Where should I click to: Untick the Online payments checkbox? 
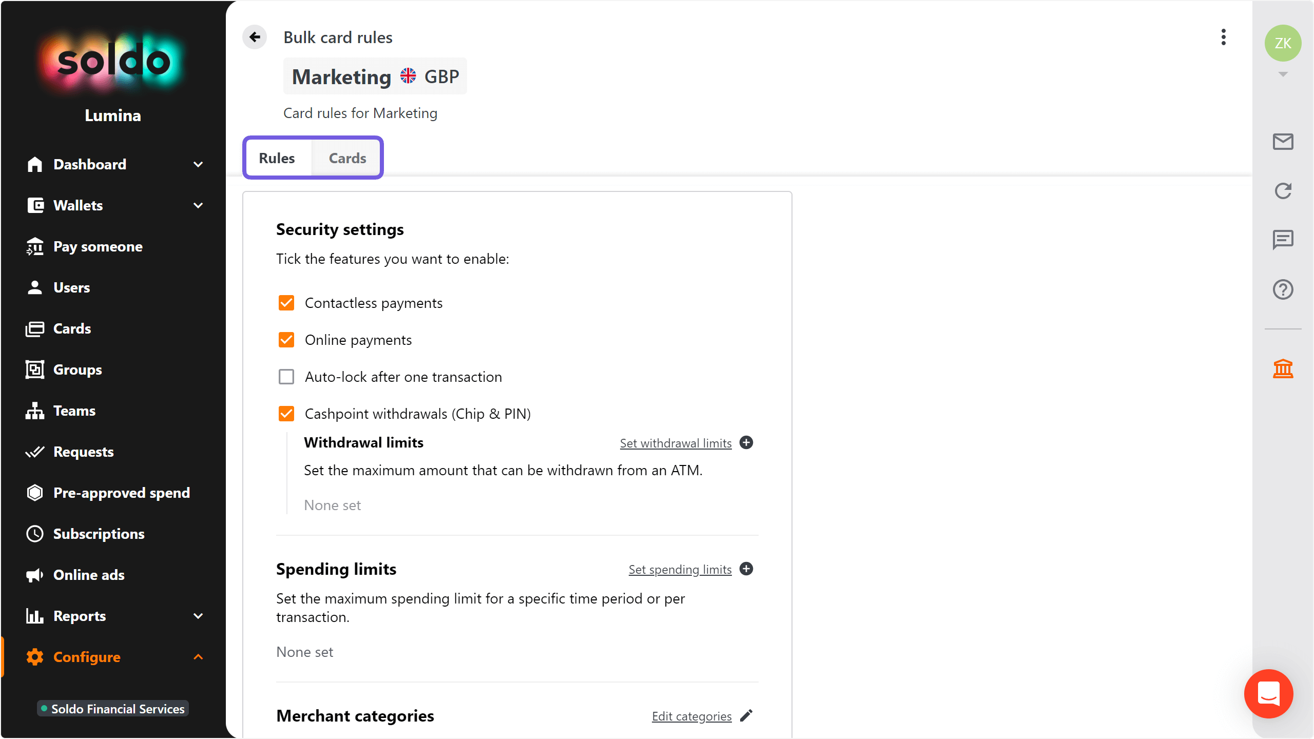tap(286, 340)
